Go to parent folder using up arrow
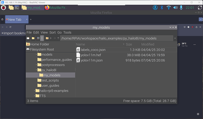The image size is (203, 119). (x=58, y=38)
